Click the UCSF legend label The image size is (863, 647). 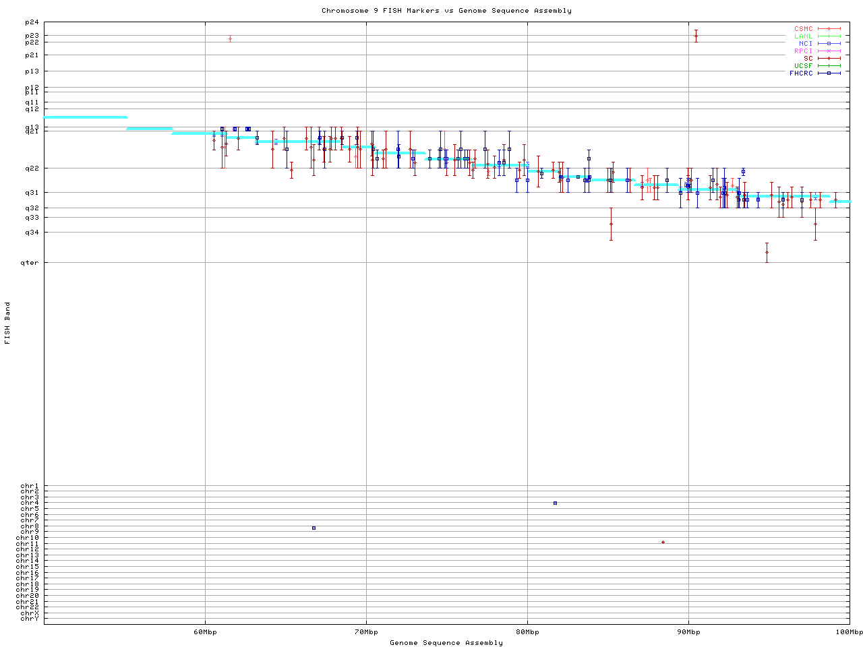(x=804, y=65)
